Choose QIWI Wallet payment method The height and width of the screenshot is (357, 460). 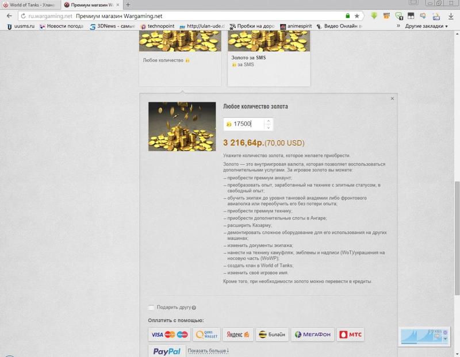coord(207,334)
